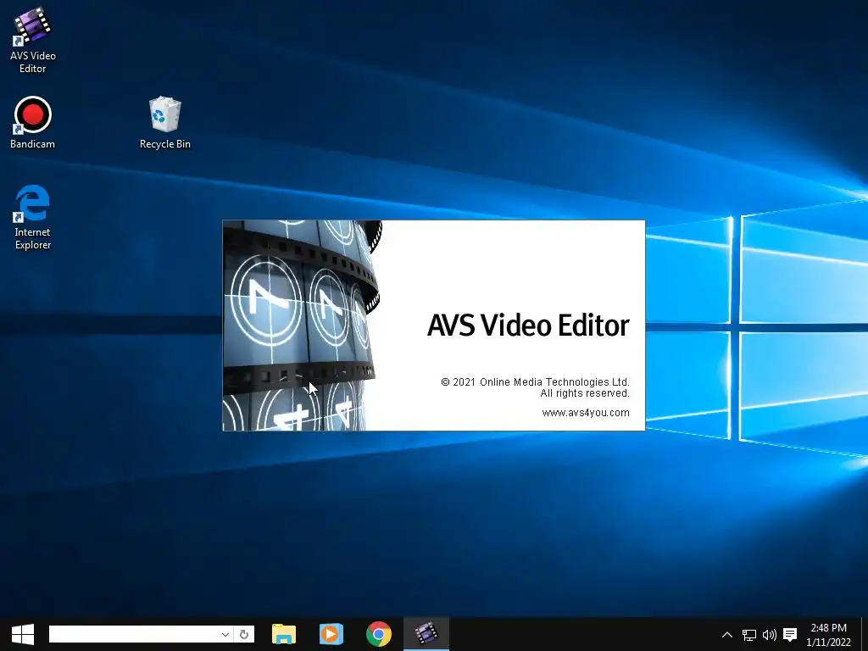Open the network status tray icon

749,635
